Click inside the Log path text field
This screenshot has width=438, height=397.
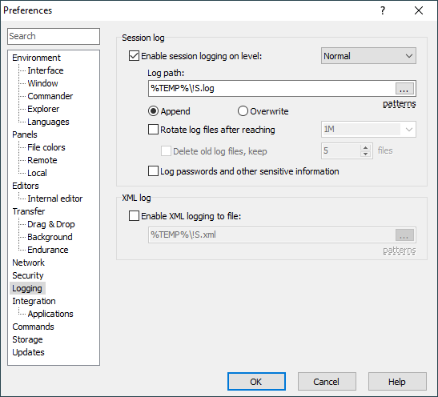(271, 89)
